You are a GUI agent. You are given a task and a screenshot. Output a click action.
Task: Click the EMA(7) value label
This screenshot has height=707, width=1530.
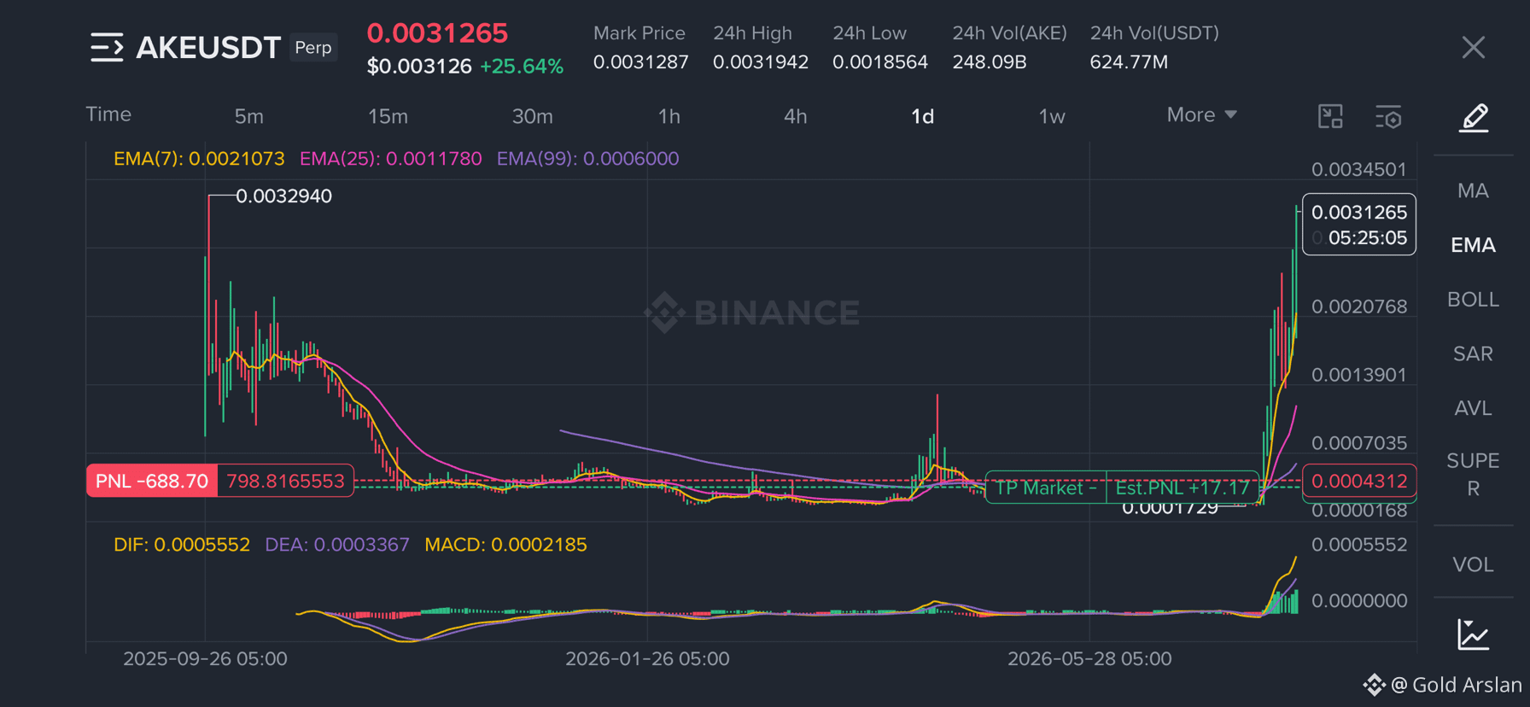click(x=199, y=159)
